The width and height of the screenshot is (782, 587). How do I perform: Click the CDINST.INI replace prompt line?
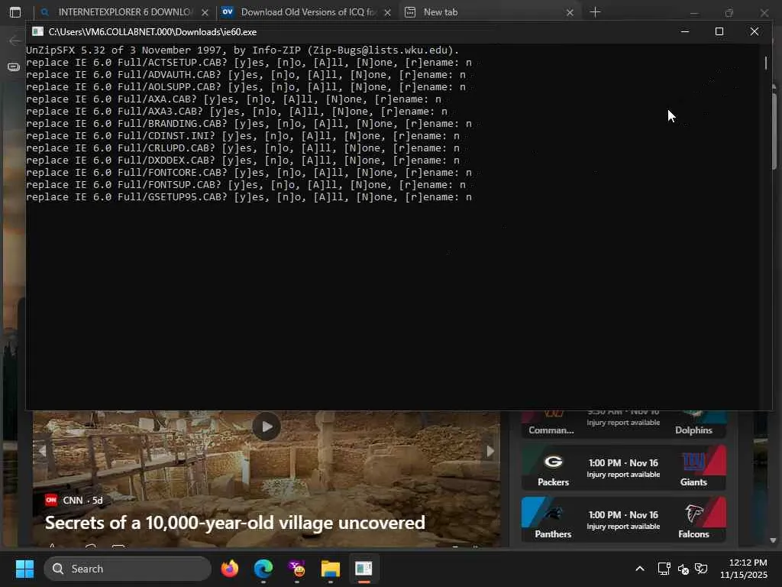click(243, 136)
